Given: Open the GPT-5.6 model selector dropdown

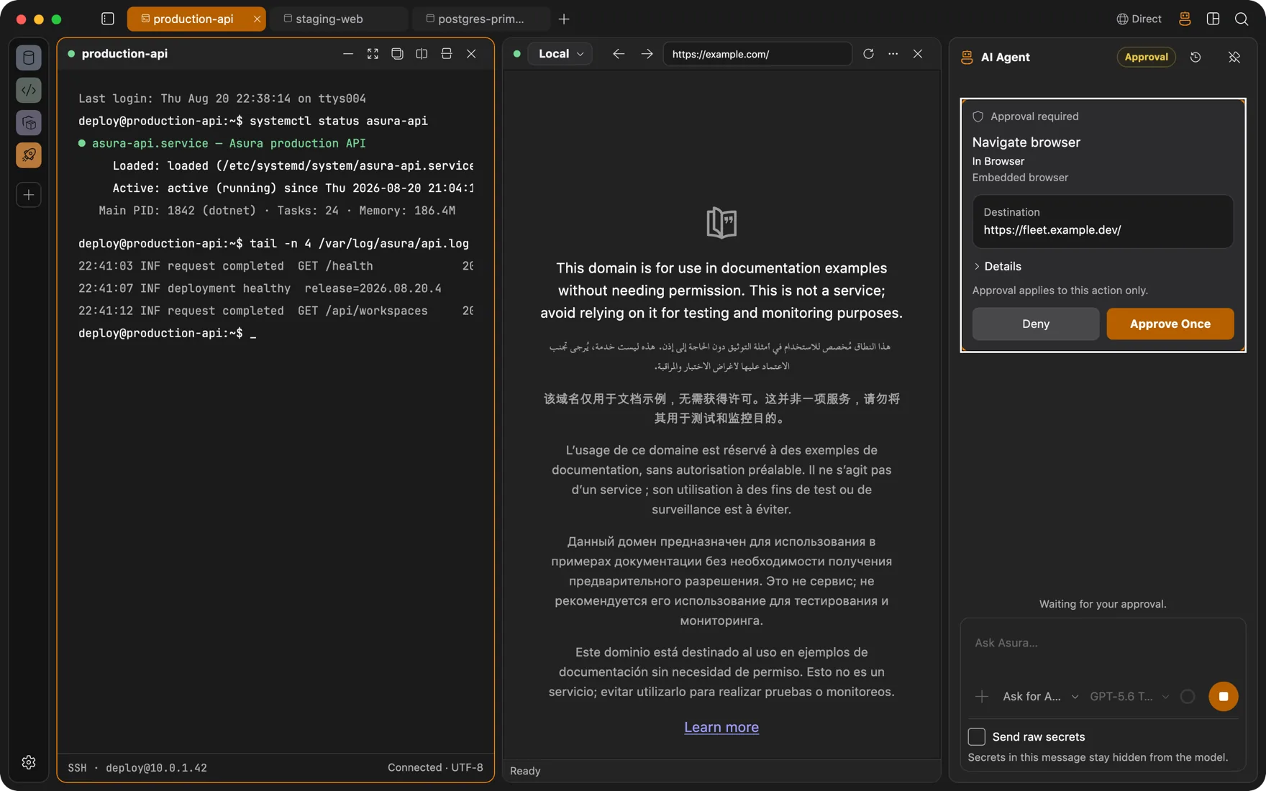Looking at the screenshot, I should (1129, 696).
